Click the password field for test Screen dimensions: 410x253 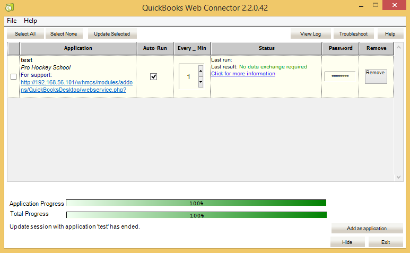[x=340, y=76]
